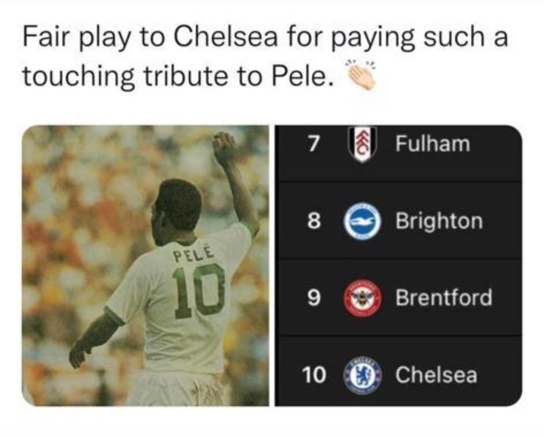This screenshot has width=545, height=436.
Task: Click the word Chelsea in the tweet text
Action: pyautogui.click(x=225, y=37)
